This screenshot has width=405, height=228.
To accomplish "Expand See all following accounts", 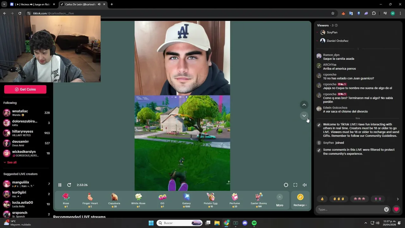I will (10, 162).
